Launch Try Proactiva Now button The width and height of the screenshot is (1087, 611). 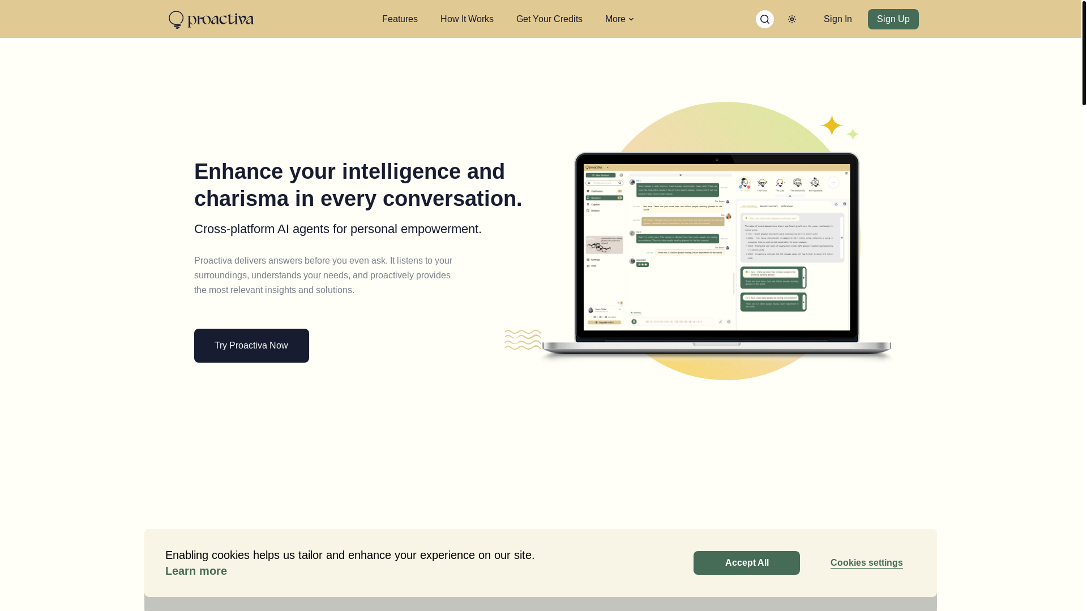click(x=251, y=346)
